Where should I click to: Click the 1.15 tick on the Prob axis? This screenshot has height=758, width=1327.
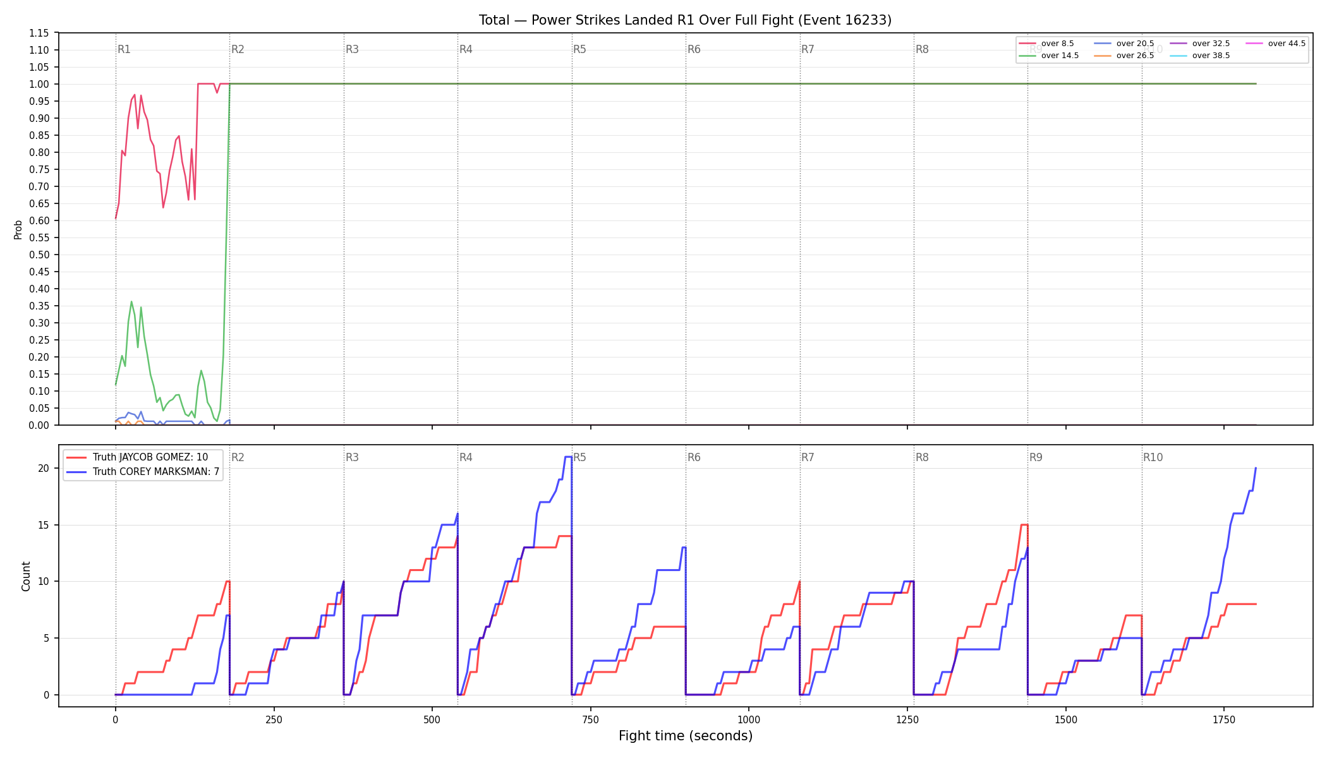click(x=39, y=33)
